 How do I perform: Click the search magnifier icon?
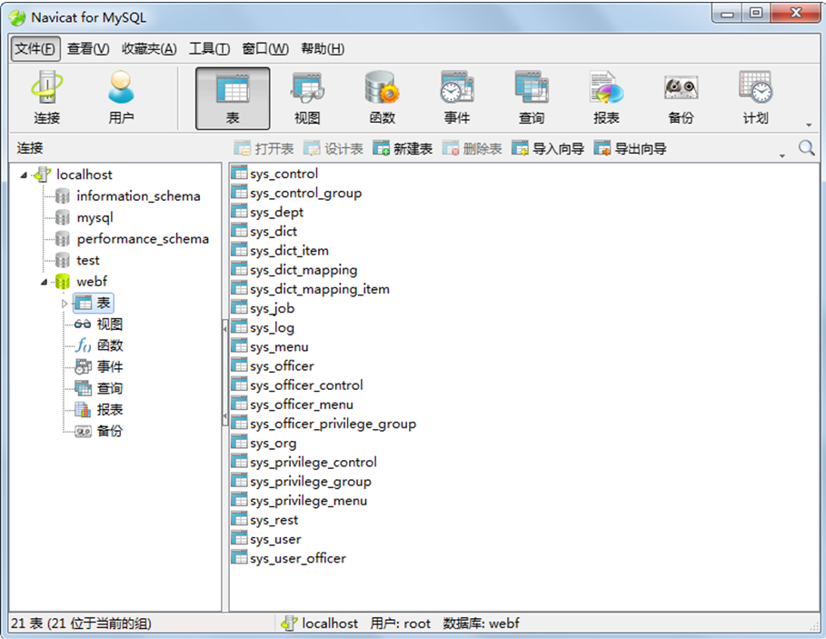806,148
